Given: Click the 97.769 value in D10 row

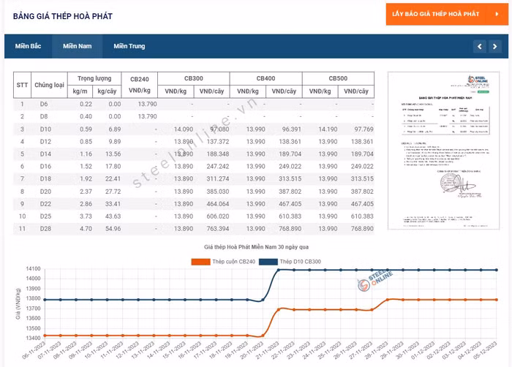Looking at the screenshot, I should [x=364, y=129].
